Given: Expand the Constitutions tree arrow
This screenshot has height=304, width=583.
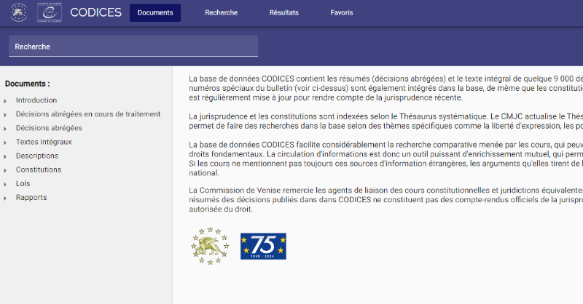Looking at the screenshot, I should coord(5,170).
